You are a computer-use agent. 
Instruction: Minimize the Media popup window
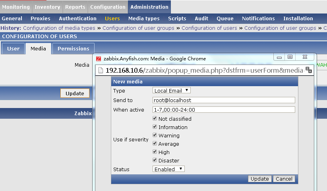pos(279,57)
